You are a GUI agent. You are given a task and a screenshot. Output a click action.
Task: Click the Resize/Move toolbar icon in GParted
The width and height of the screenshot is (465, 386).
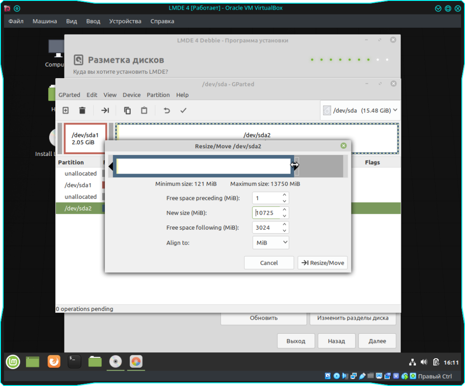[105, 110]
